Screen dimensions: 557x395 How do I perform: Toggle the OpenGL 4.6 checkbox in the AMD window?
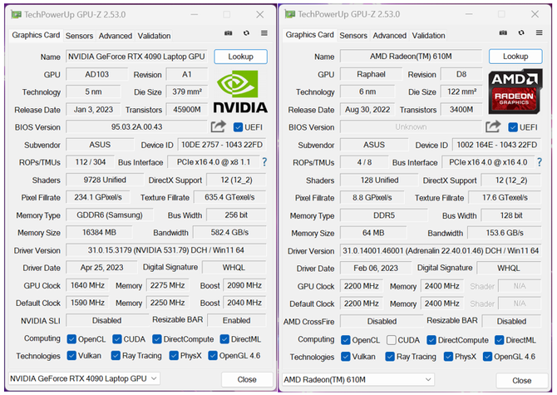click(x=487, y=356)
